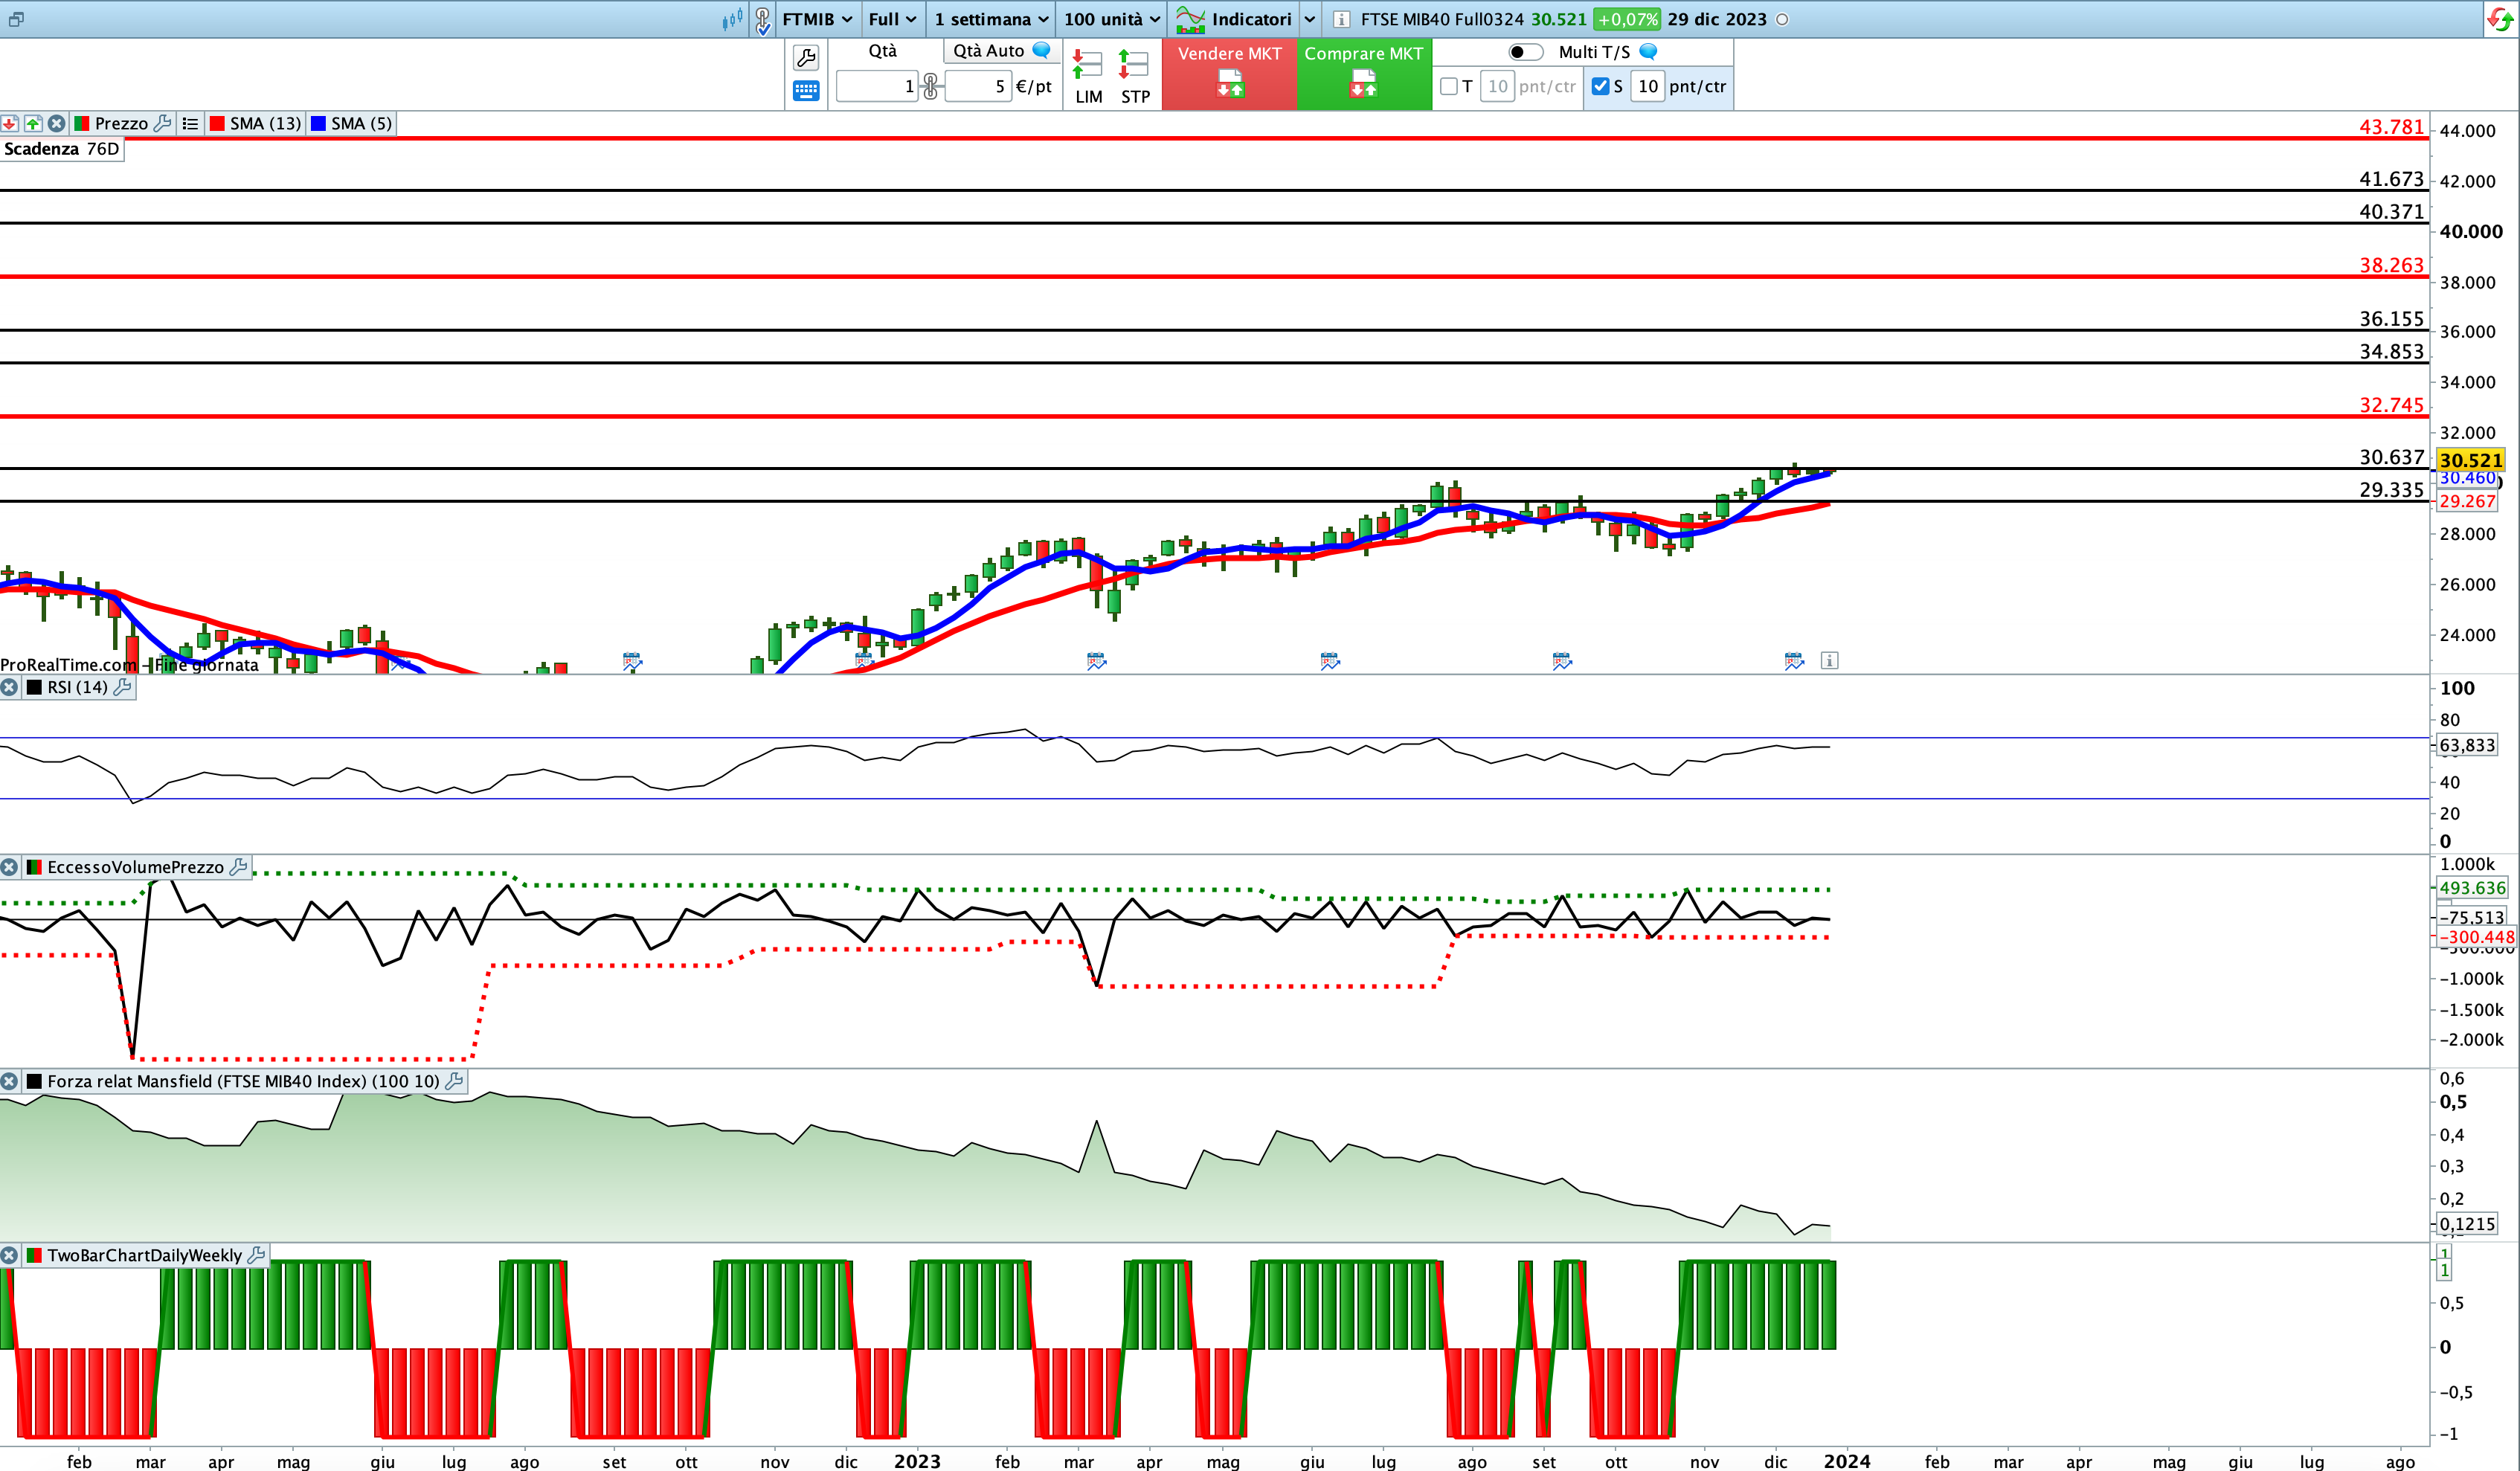
Task: Close the Forza relat Mansfield panel
Action: [x=9, y=1081]
